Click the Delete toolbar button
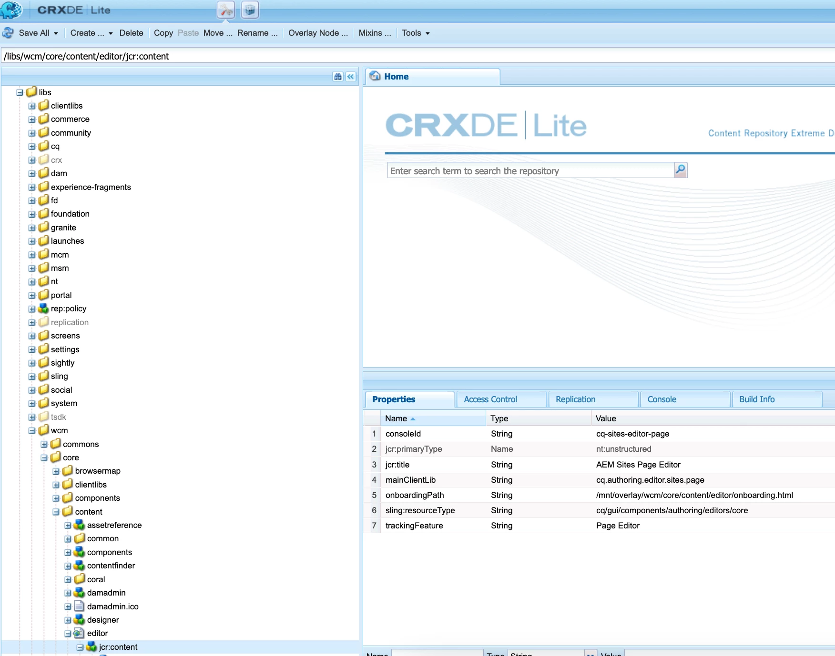Screen dimensions: 835x656 tap(132, 33)
